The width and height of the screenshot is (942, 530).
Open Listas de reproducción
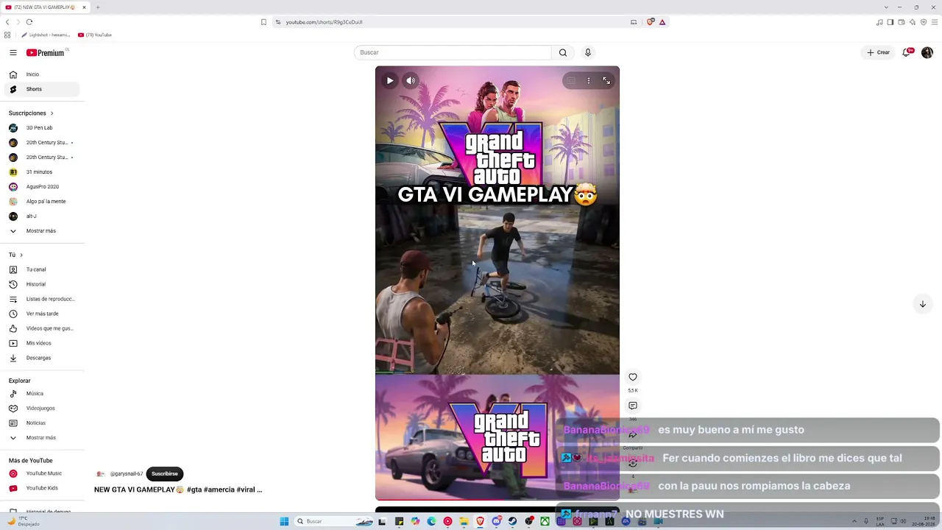pyautogui.click(x=41, y=299)
